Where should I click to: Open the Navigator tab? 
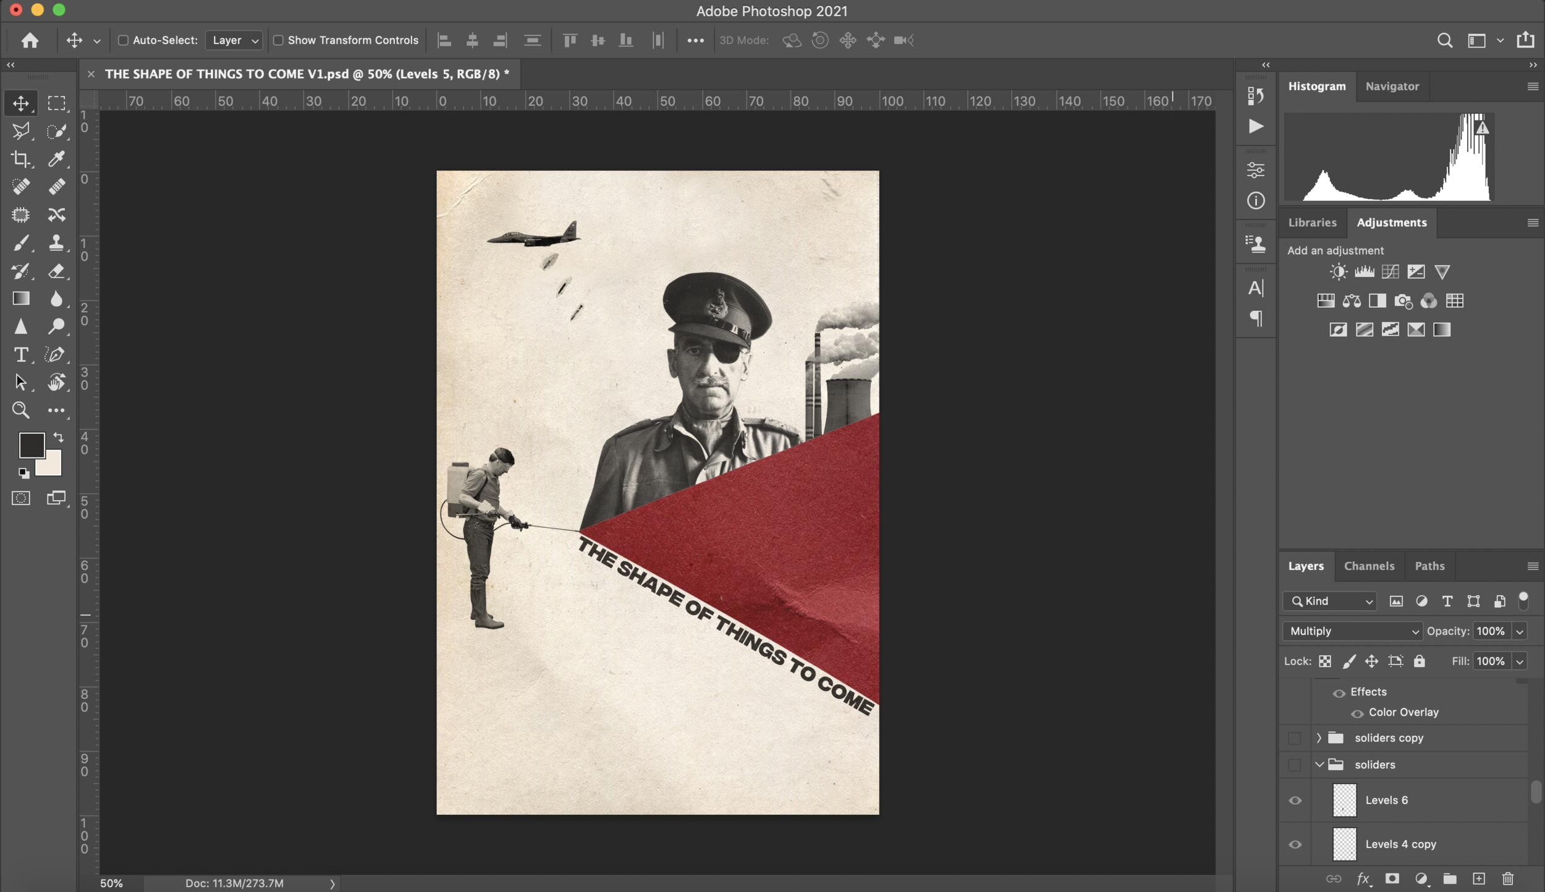1392,87
